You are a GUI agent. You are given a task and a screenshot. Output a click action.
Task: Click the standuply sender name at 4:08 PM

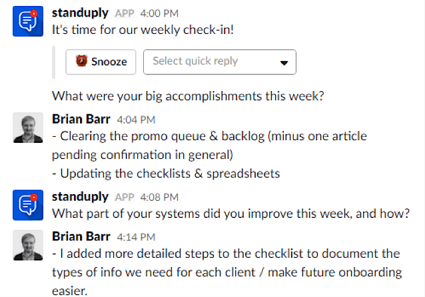click(x=80, y=197)
